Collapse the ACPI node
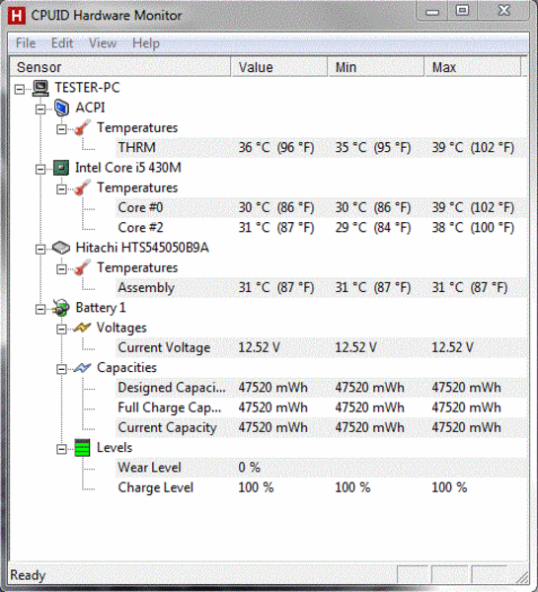 (x=40, y=110)
